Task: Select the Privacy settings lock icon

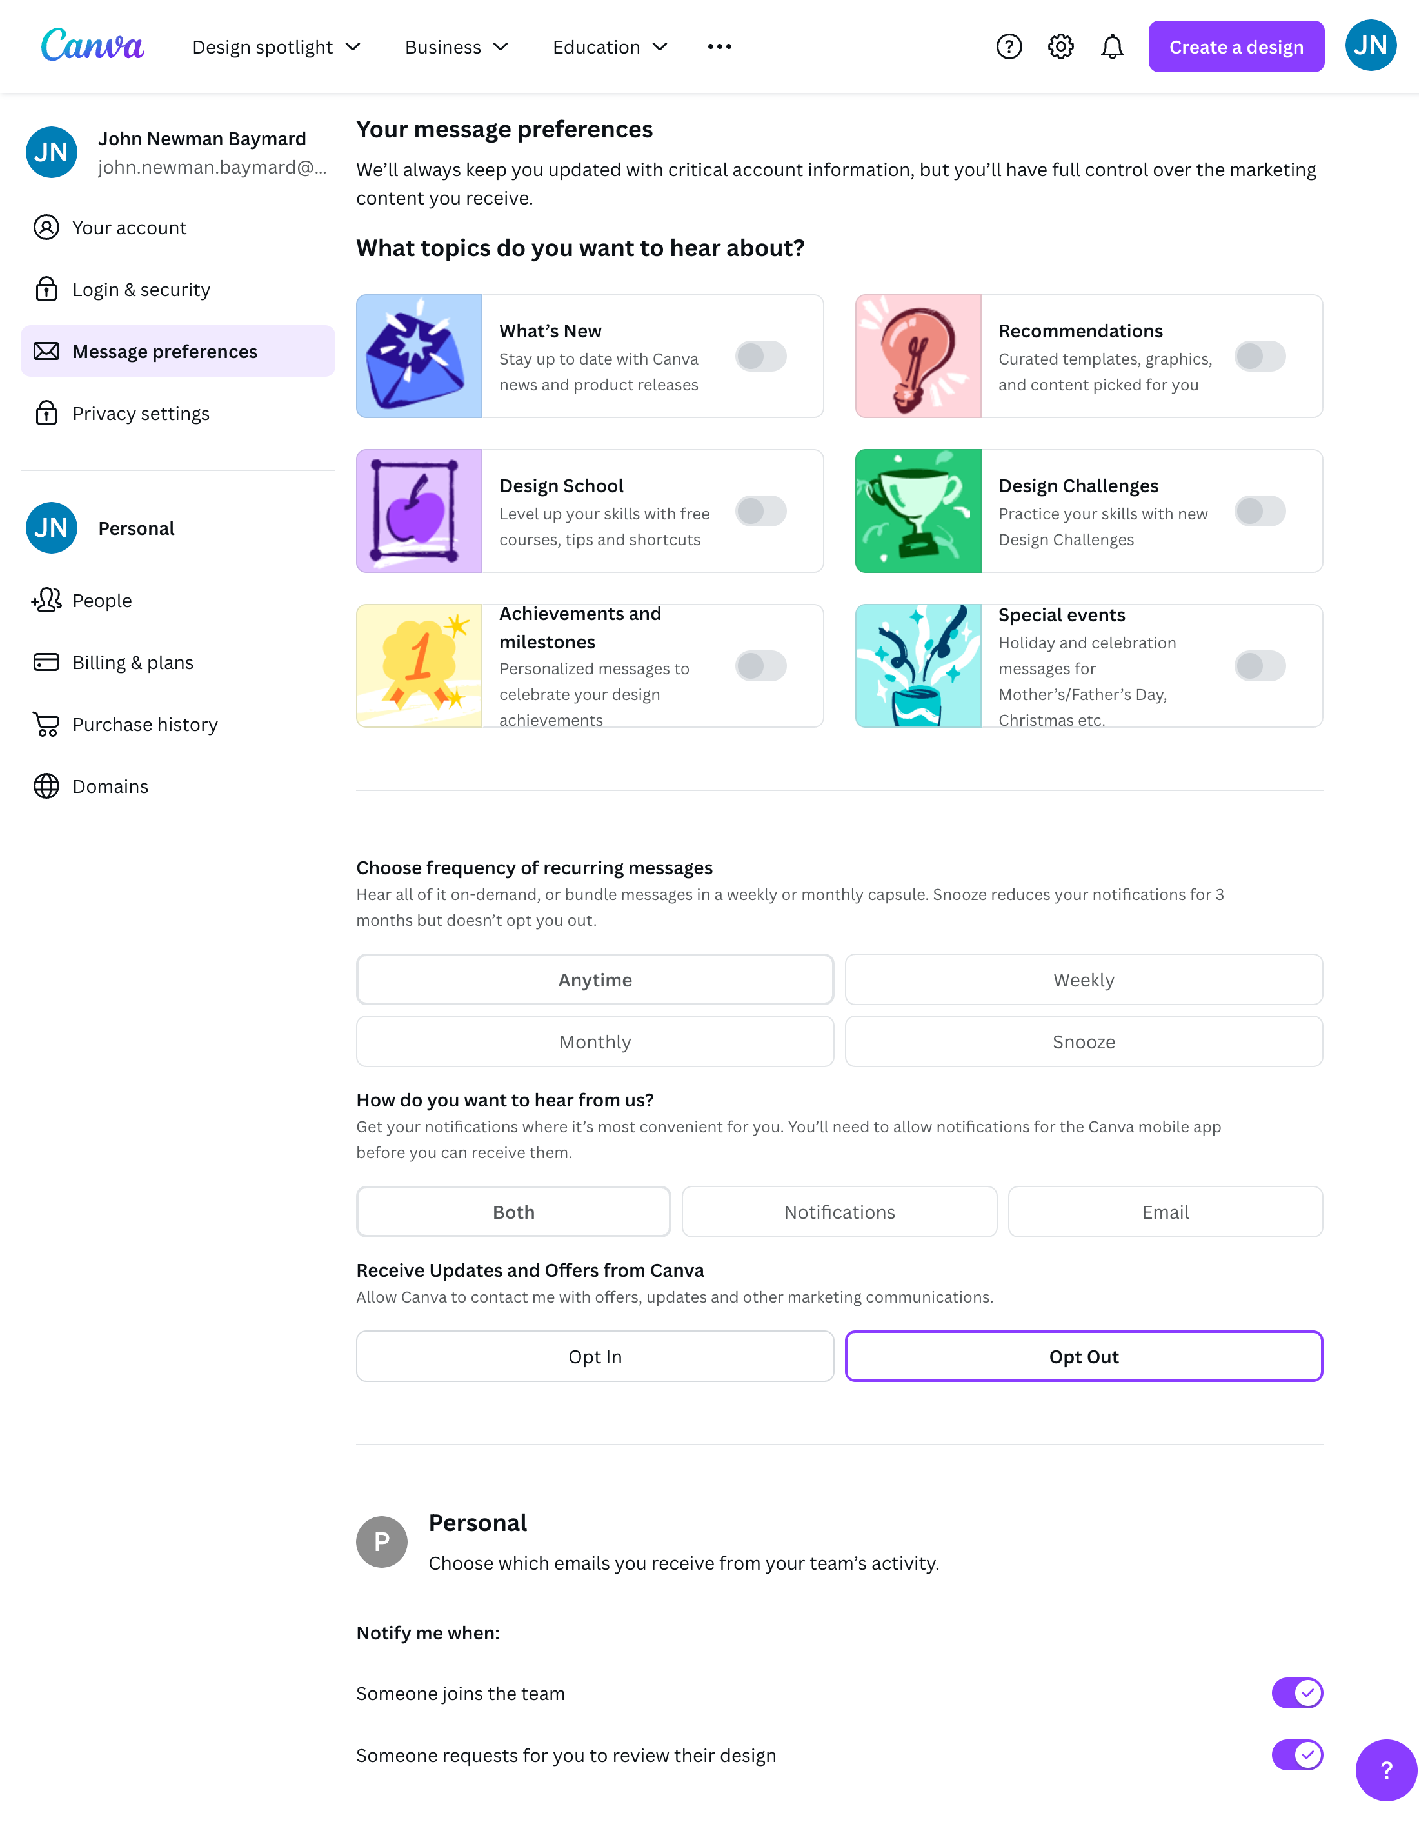Action: pos(45,413)
